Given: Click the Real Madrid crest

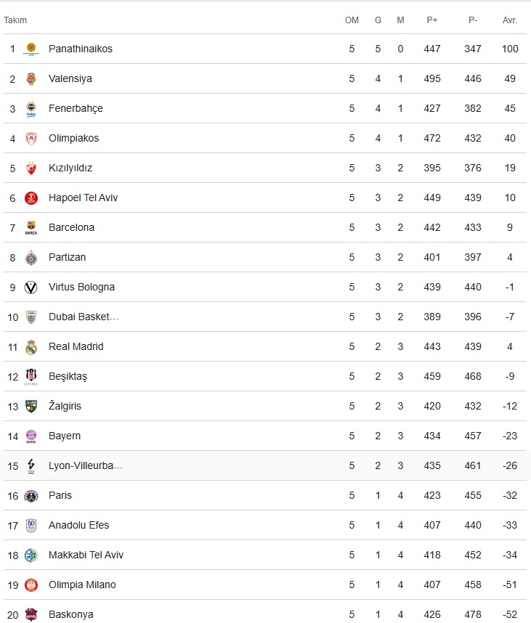Looking at the screenshot, I should pyautogui.click(x=31, y=347).
